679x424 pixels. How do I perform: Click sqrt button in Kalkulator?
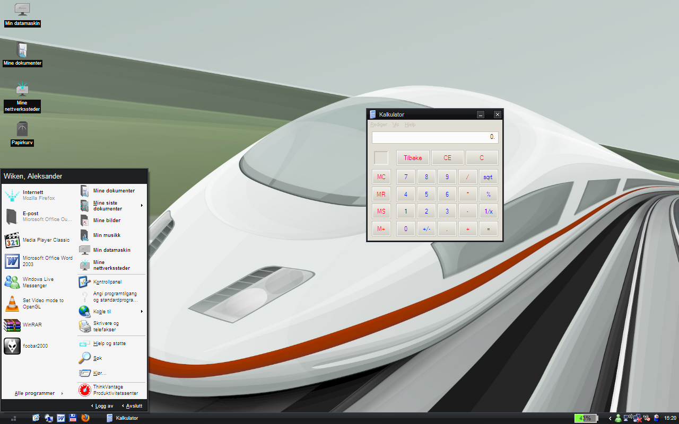(489, 177)
